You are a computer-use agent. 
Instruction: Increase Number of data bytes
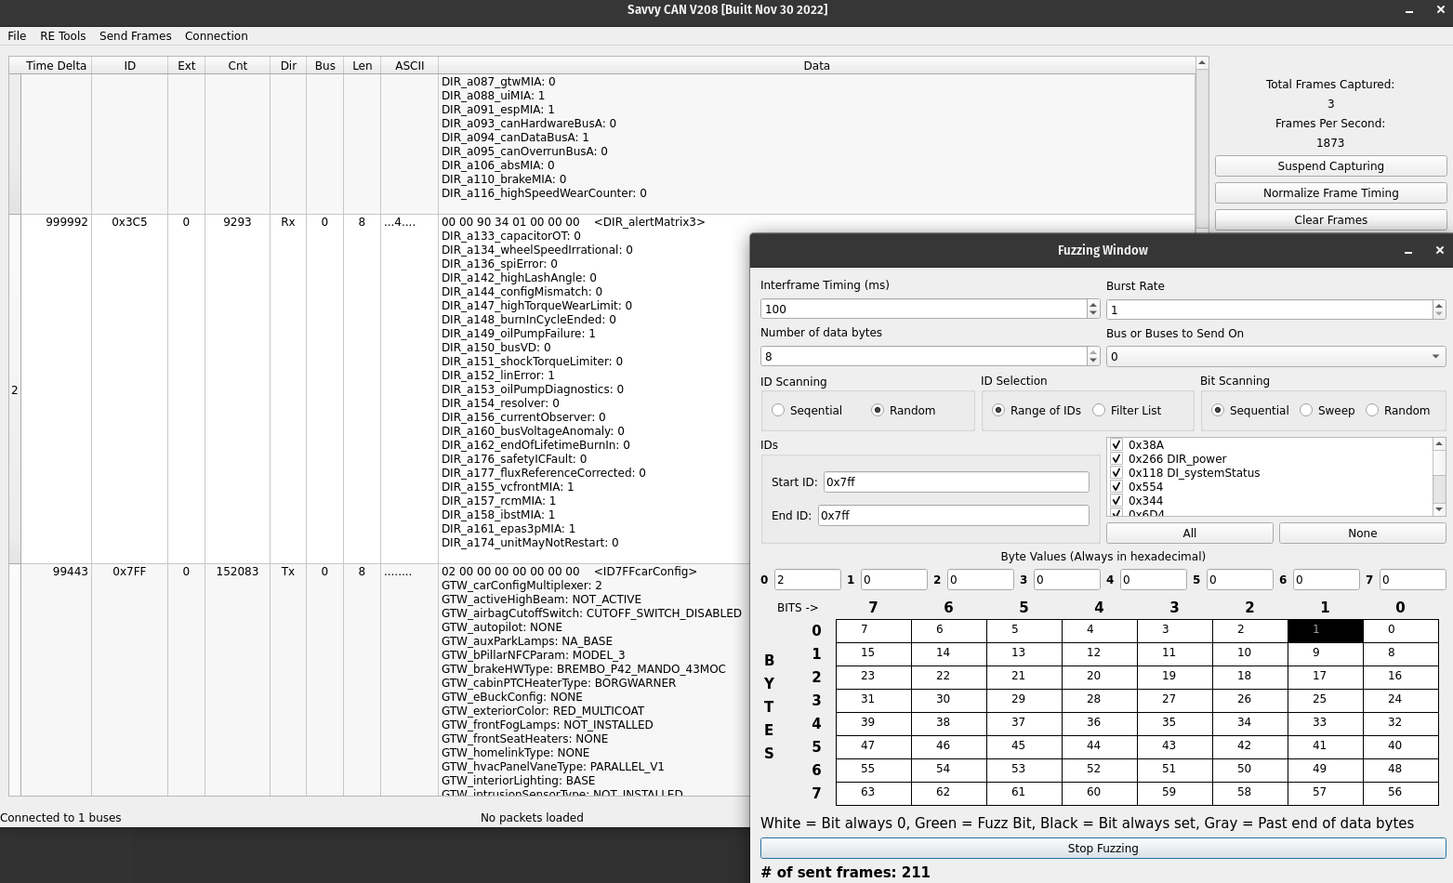[x=1093, y=351]
